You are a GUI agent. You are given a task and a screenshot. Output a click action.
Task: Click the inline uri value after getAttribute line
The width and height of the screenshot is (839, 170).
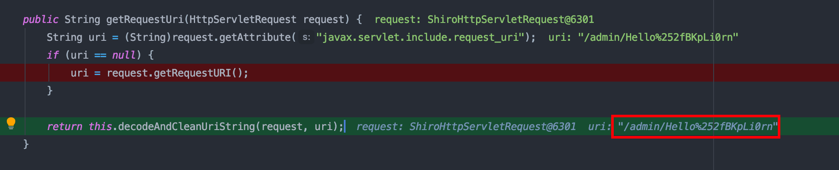tap(658, 37)
